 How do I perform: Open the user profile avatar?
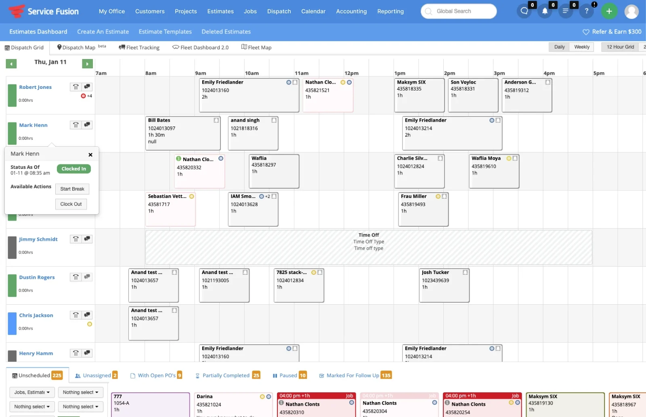click(x=631, y=11)
